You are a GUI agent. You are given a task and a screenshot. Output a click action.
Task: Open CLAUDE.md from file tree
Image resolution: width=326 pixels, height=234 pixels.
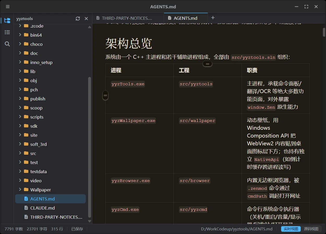click(x=51, y=208)
